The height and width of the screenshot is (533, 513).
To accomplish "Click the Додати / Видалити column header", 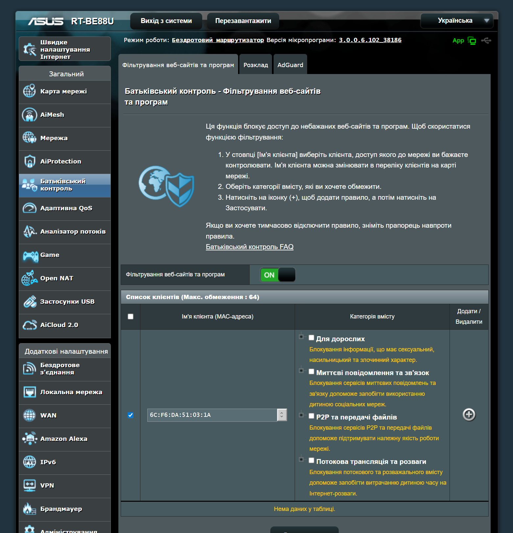I will point(469,317).
